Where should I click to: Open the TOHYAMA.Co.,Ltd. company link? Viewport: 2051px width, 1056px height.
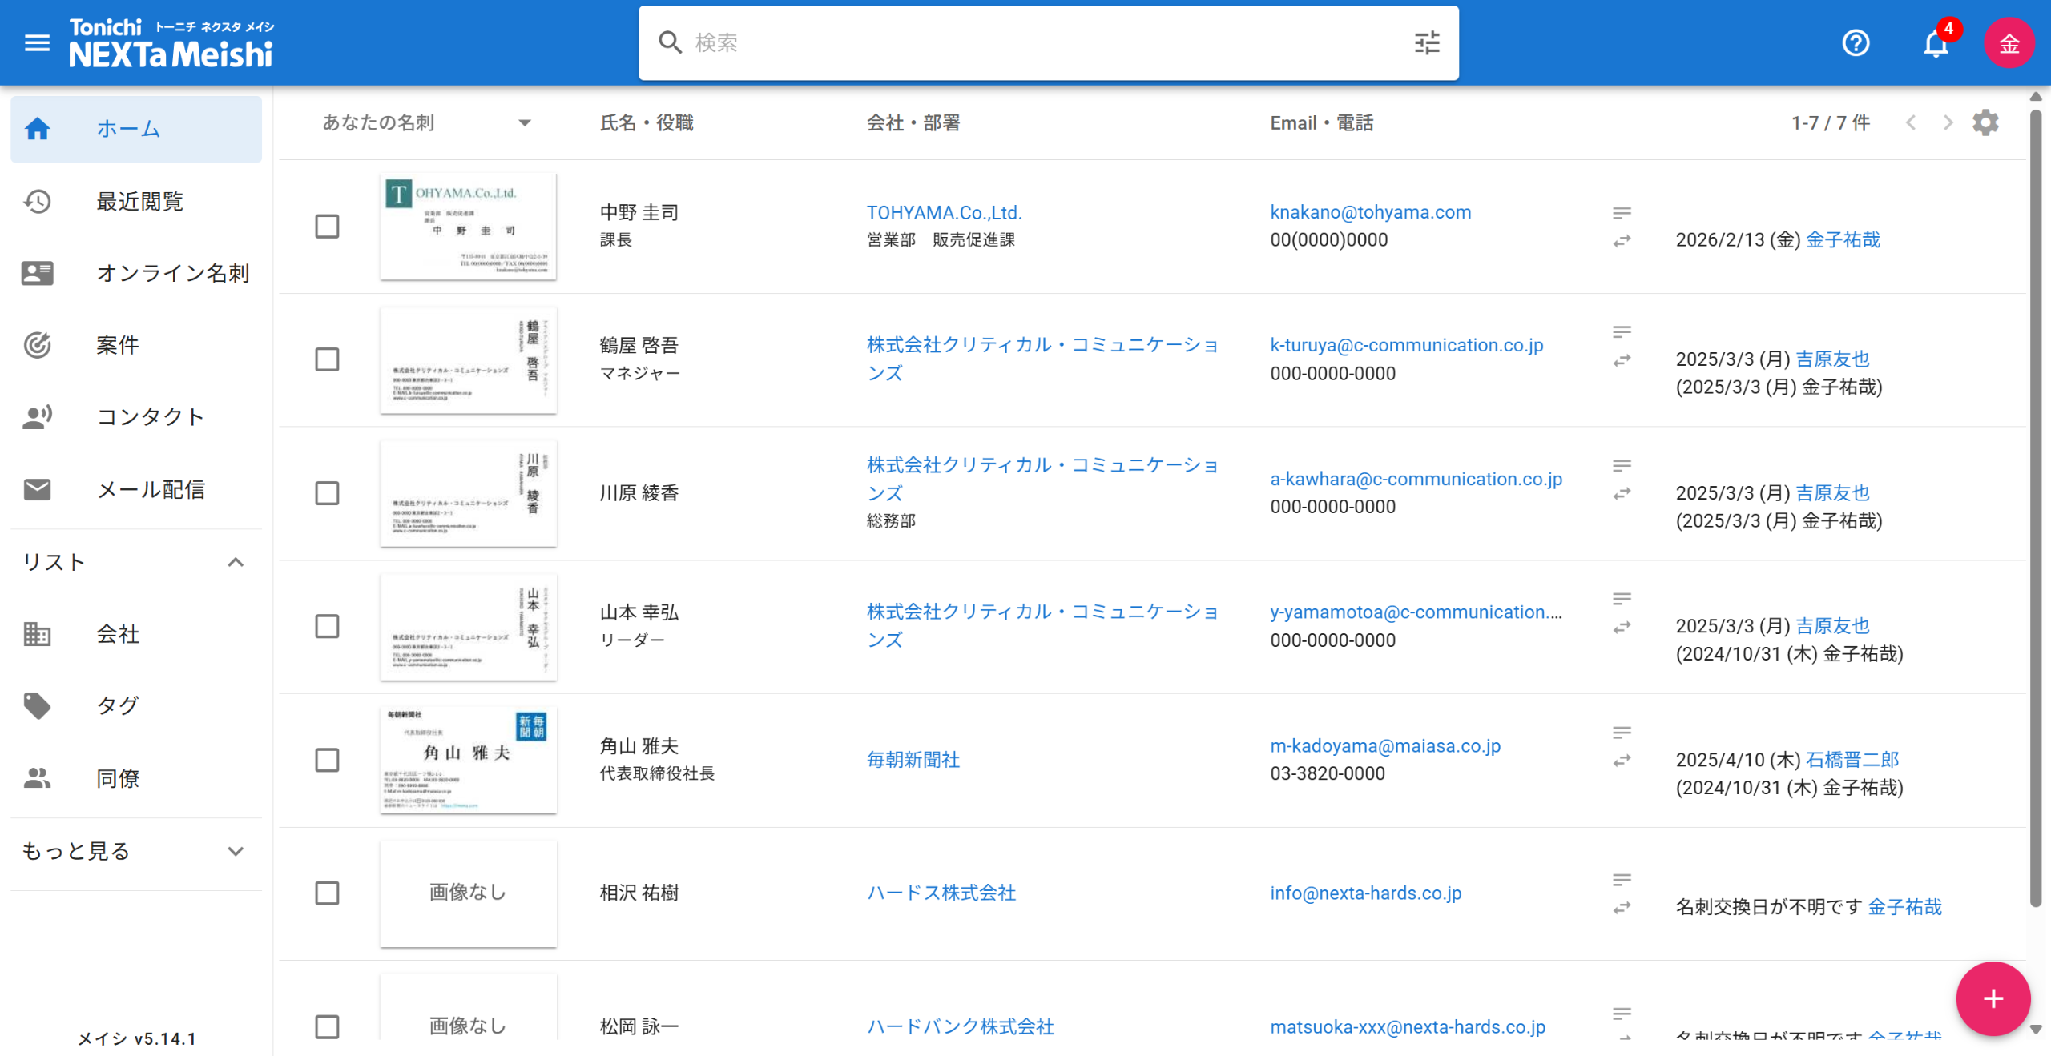click(x=944, y=212)
